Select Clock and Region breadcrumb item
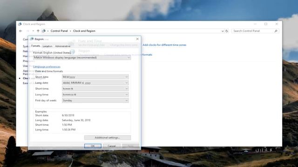Image resolution: width=298 pixels, height=167 pixels. (x=84, y=31)
